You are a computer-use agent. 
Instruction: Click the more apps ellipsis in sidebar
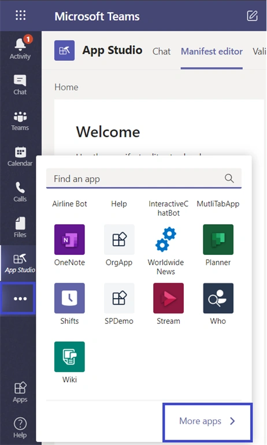point(20,298)
